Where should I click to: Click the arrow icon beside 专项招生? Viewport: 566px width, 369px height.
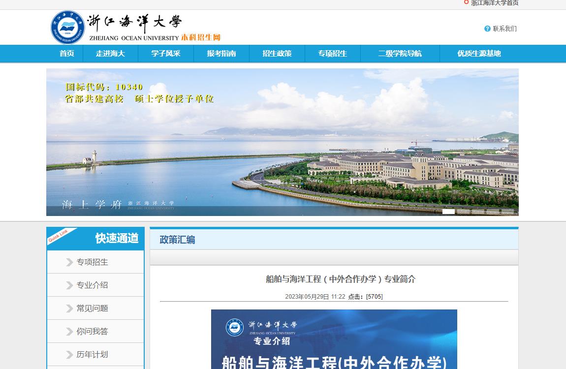pyautogui.click(x=70, y=262)
